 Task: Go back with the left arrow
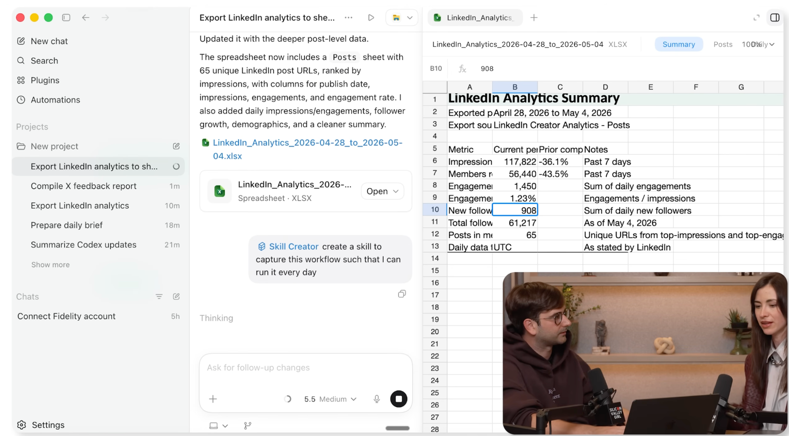[86, 18]
